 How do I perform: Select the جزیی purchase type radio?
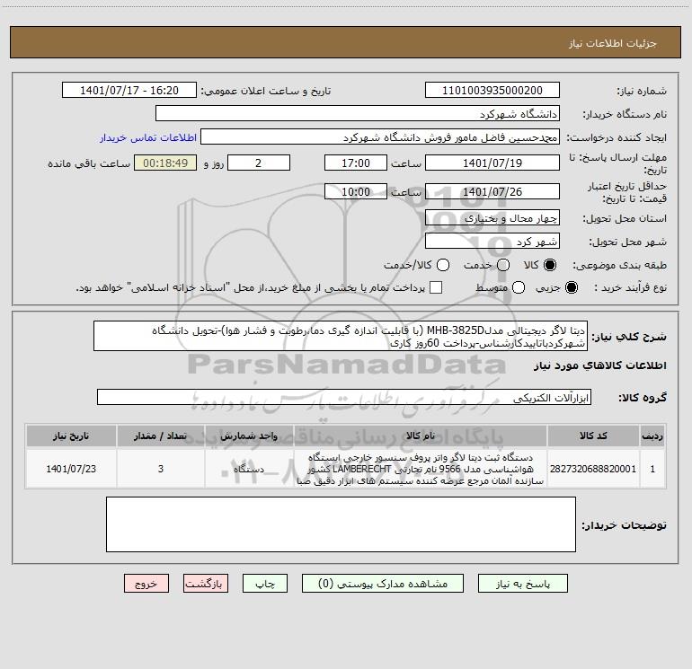(571, 287)
